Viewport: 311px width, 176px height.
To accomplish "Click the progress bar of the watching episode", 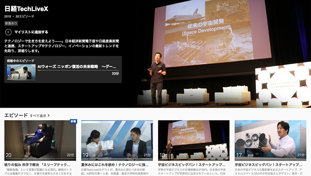I will [78, 70].
